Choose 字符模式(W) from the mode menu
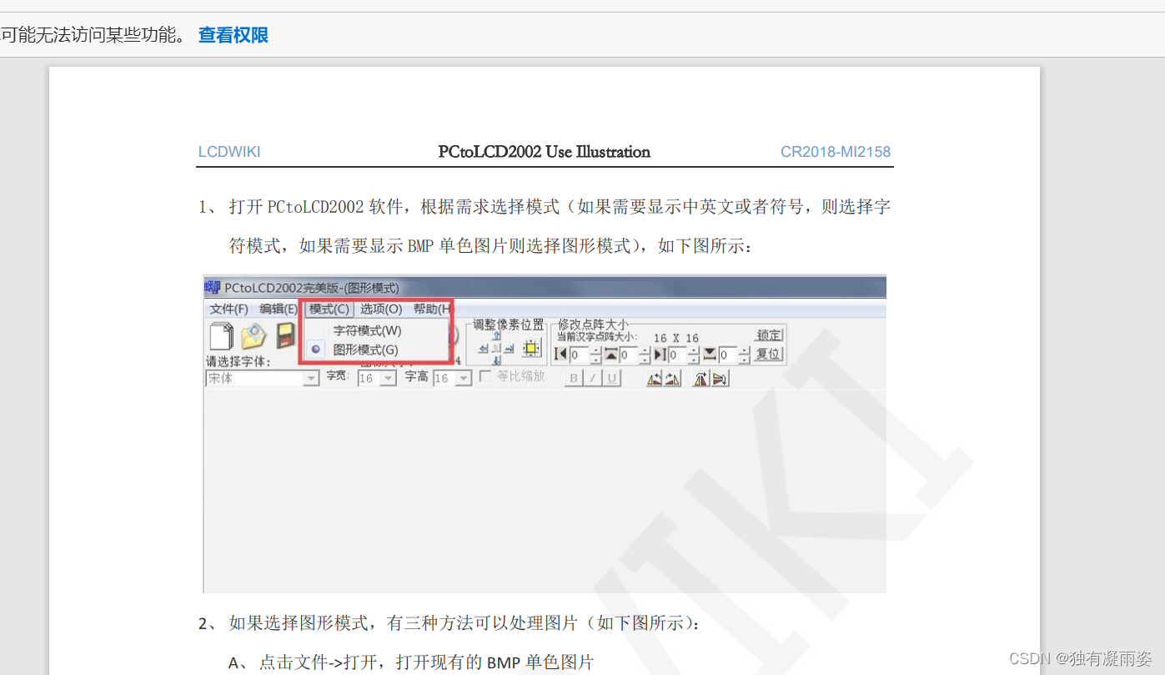The height and width of the screenshot is (675, 1165). [x=367, y=330]
